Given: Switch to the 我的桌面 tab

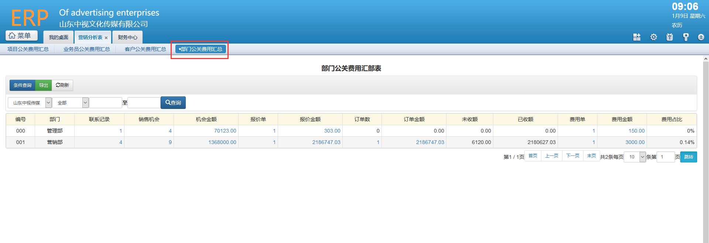Looking at the screenshot, I should pyautogui.click(x=59, y=37).
